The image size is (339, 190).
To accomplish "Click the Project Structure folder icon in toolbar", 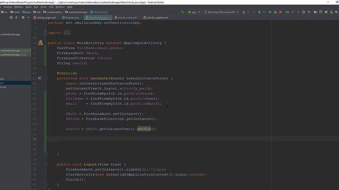I will tap(316, 12).
